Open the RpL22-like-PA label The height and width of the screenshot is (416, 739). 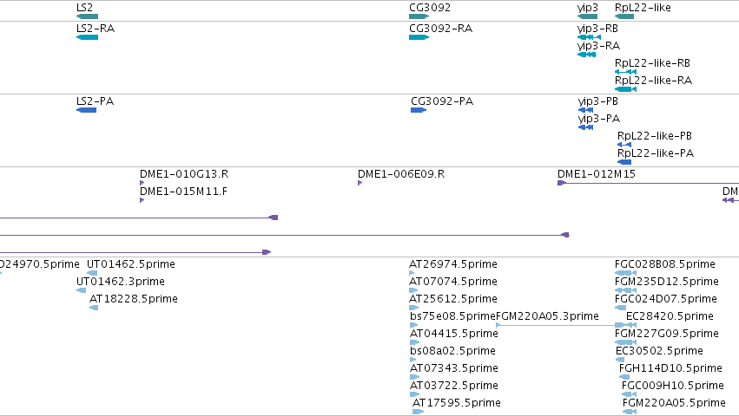(x=656, y=153)
